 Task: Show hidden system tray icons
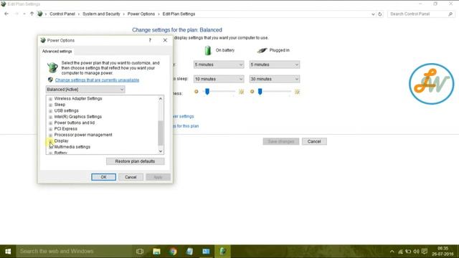coord(392,252)
